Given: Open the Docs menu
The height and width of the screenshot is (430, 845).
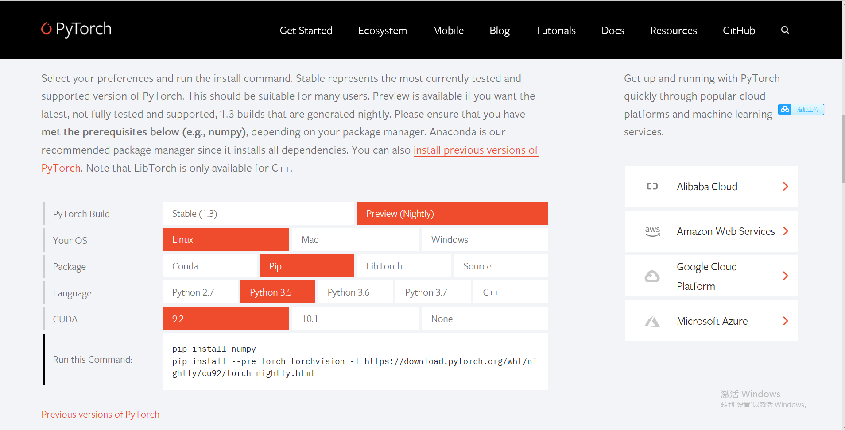Looking at the screenshot, I should pyautogui.click(x=613, y=30).
